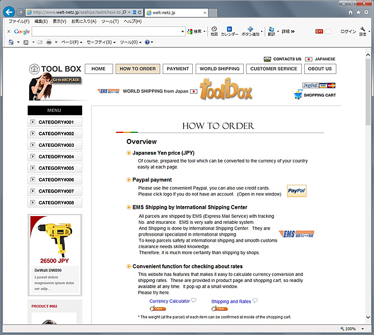Click the PAYMENT navigation button
The image size is (374, 335).
click(x=178, y=69)
